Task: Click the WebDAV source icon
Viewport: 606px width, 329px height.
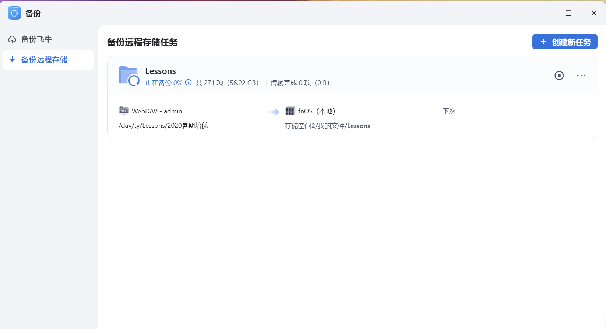Action: pos(124,111)
